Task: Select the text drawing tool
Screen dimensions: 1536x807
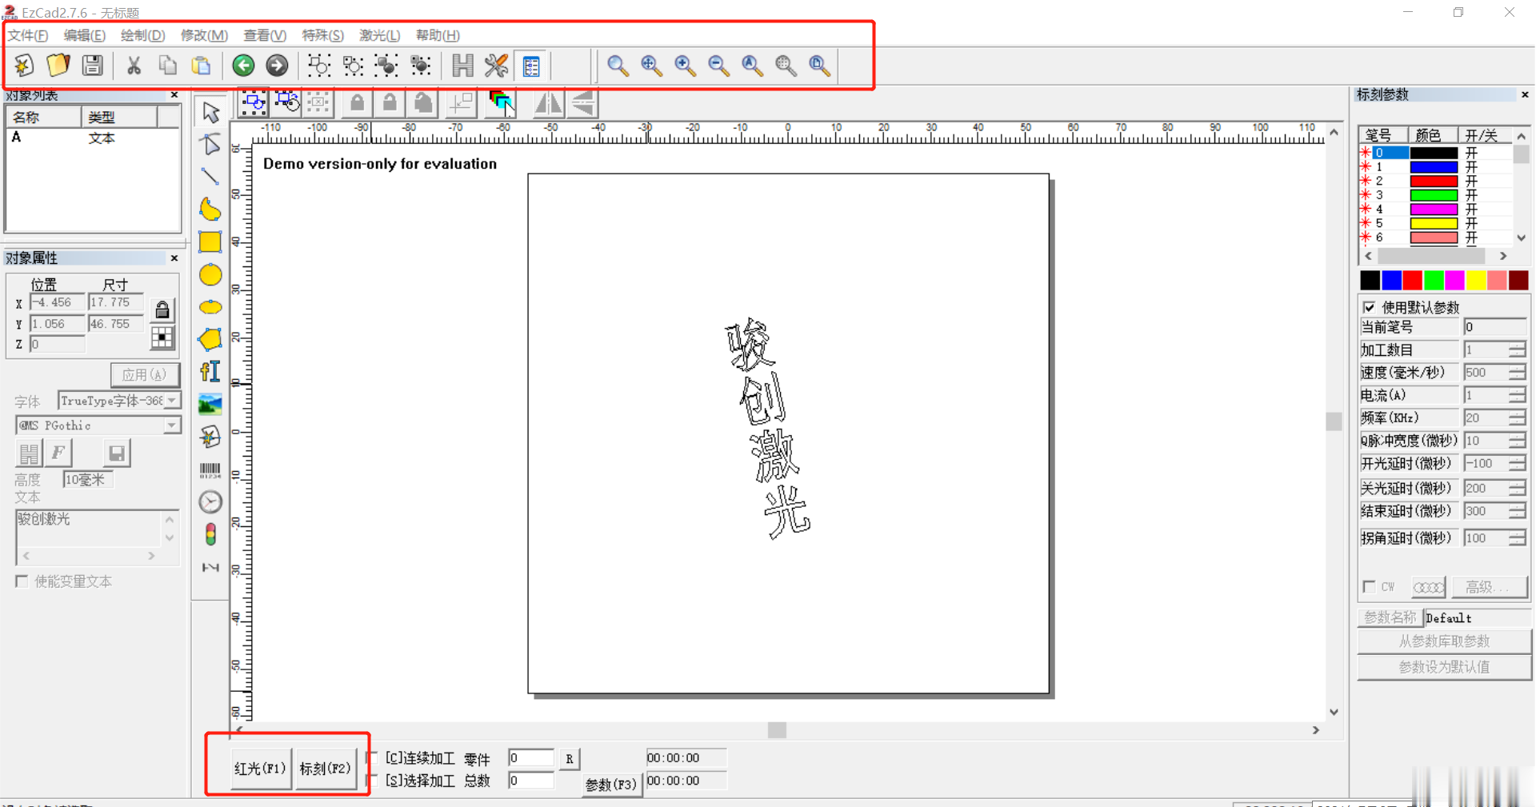Action: click(x=210, y=371)
